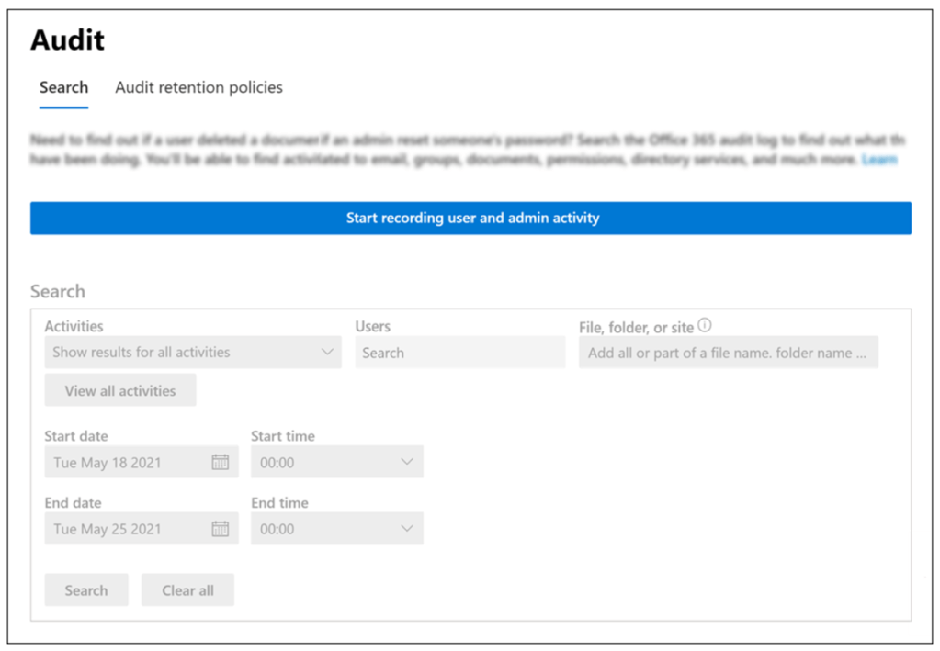Expand the End time dropdown

pos(336,529)
